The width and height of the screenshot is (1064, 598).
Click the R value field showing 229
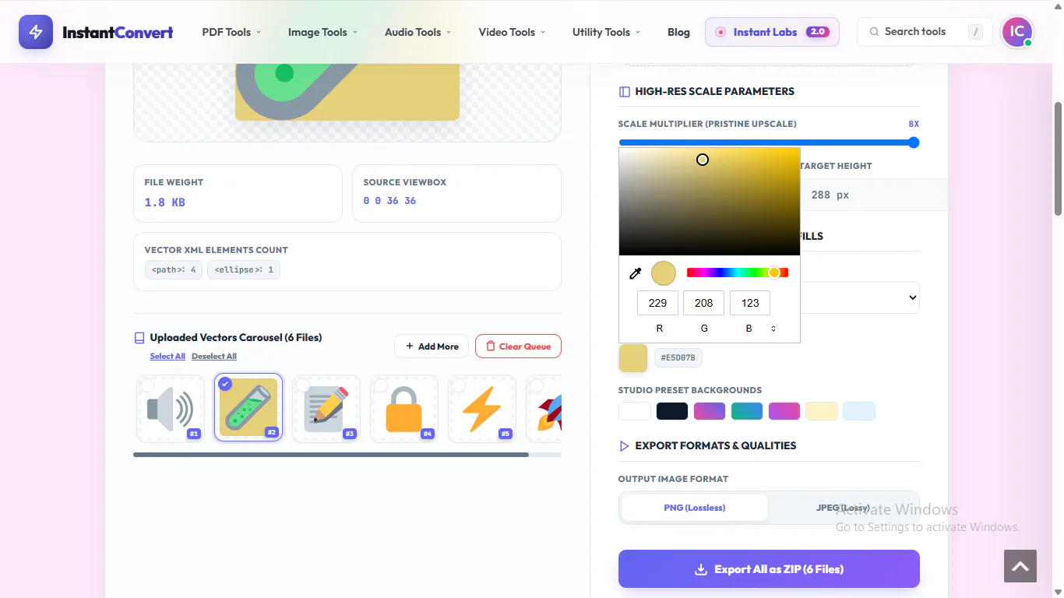coord(657,303)
